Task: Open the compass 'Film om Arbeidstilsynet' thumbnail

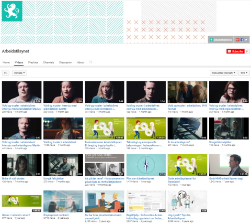Action: coord(146,165)
